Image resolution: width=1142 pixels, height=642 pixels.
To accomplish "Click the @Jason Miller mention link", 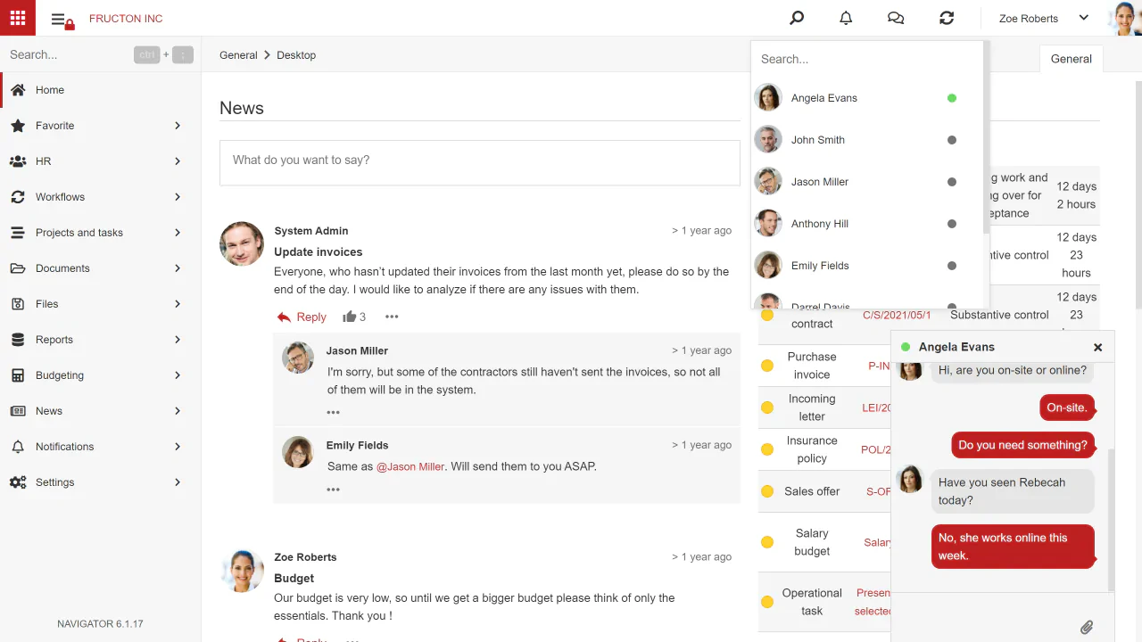I will (x=410, y=465).
